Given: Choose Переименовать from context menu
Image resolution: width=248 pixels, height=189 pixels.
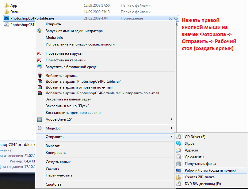Looking at the screenshot, I should (x=59, y=175).
